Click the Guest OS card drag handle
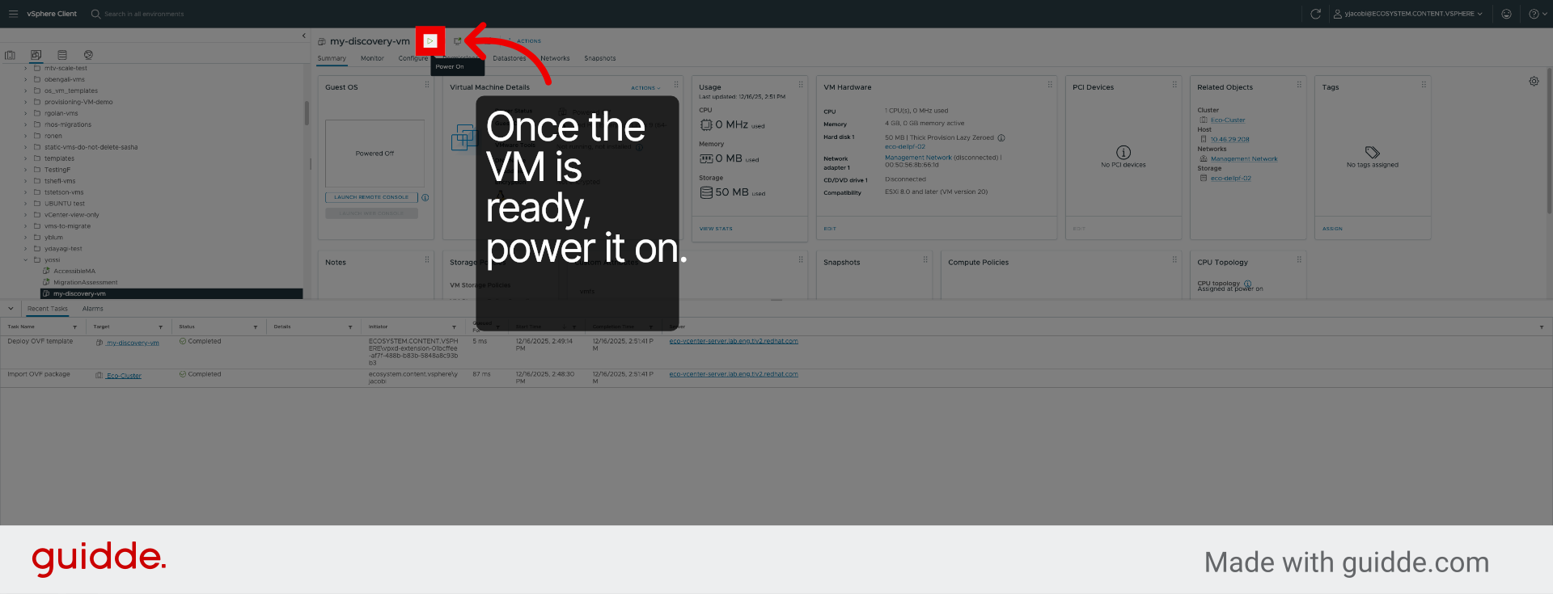This screenshot has height=594, width=1553. click(427, 85)
